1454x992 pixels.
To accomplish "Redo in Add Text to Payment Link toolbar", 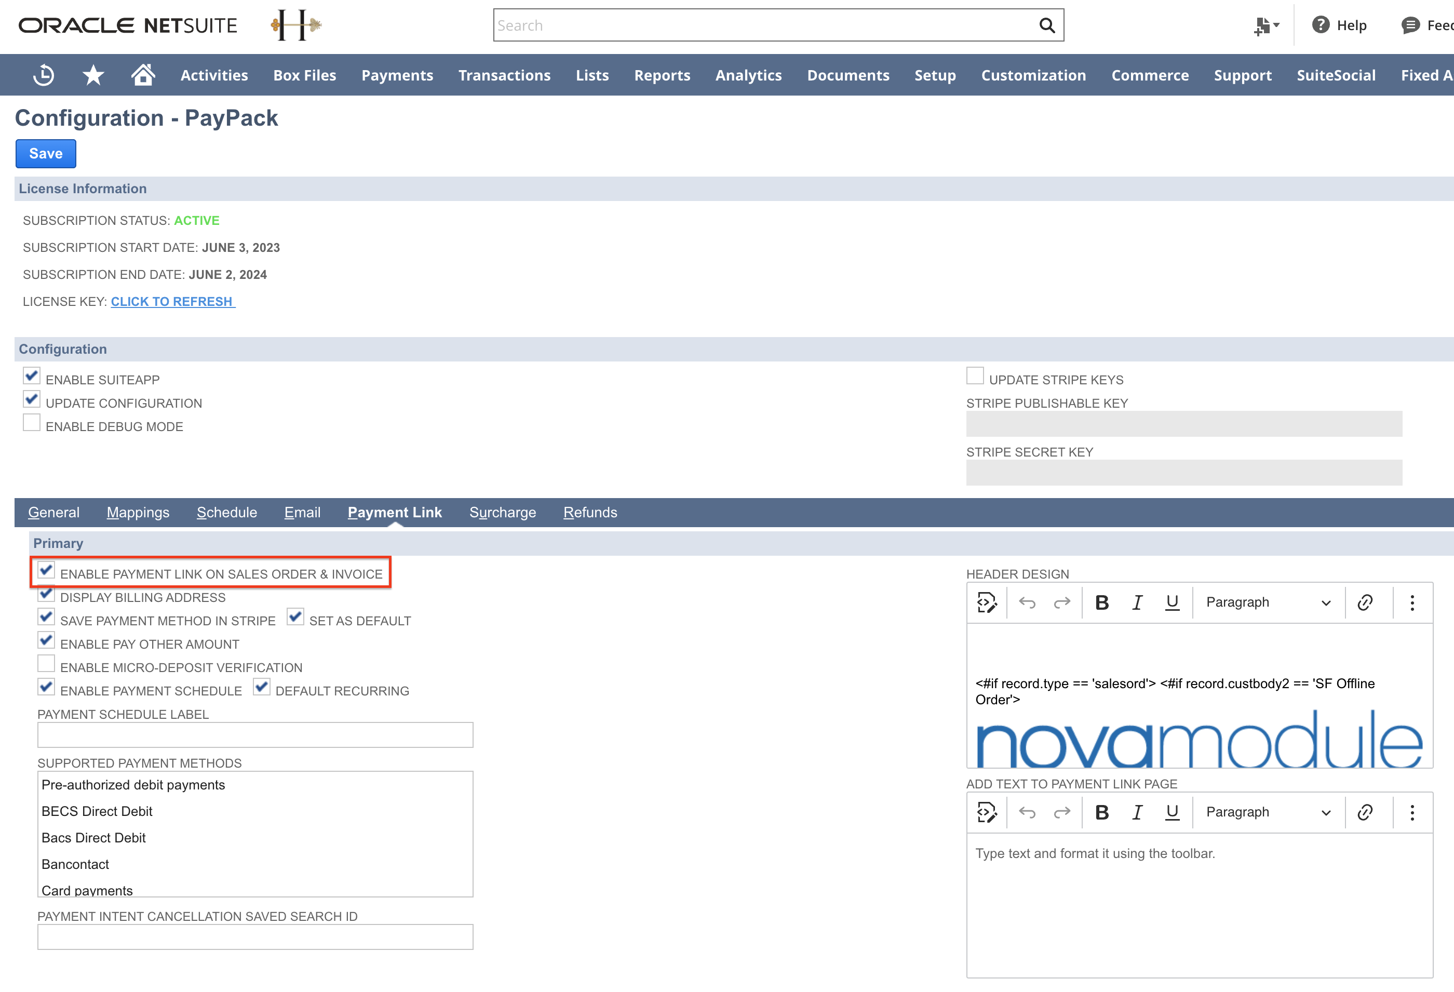I will pos(1062,812).
